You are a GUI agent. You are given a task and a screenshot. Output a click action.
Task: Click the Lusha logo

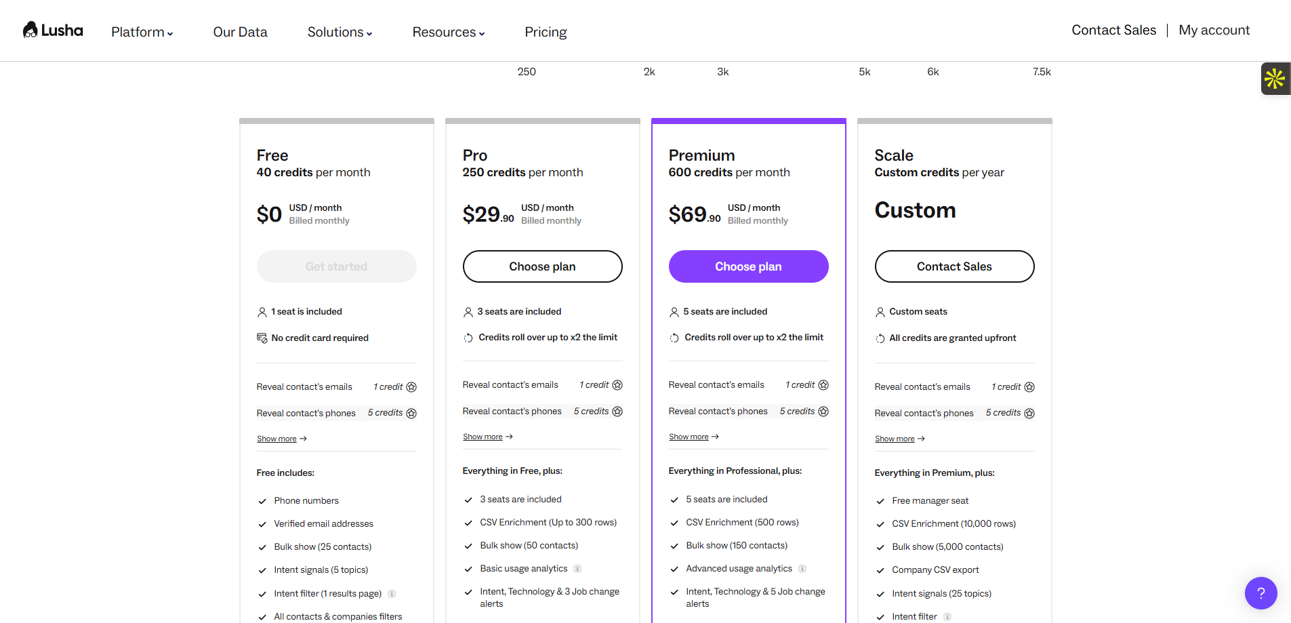[x=53, y=31]
